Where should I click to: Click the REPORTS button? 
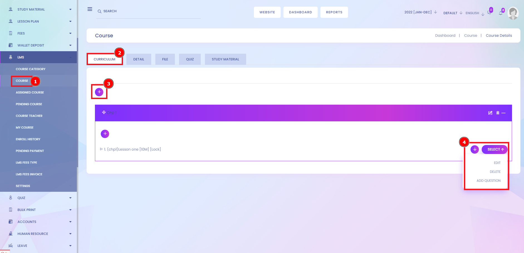pyautogui.click(x=334, y=12)
